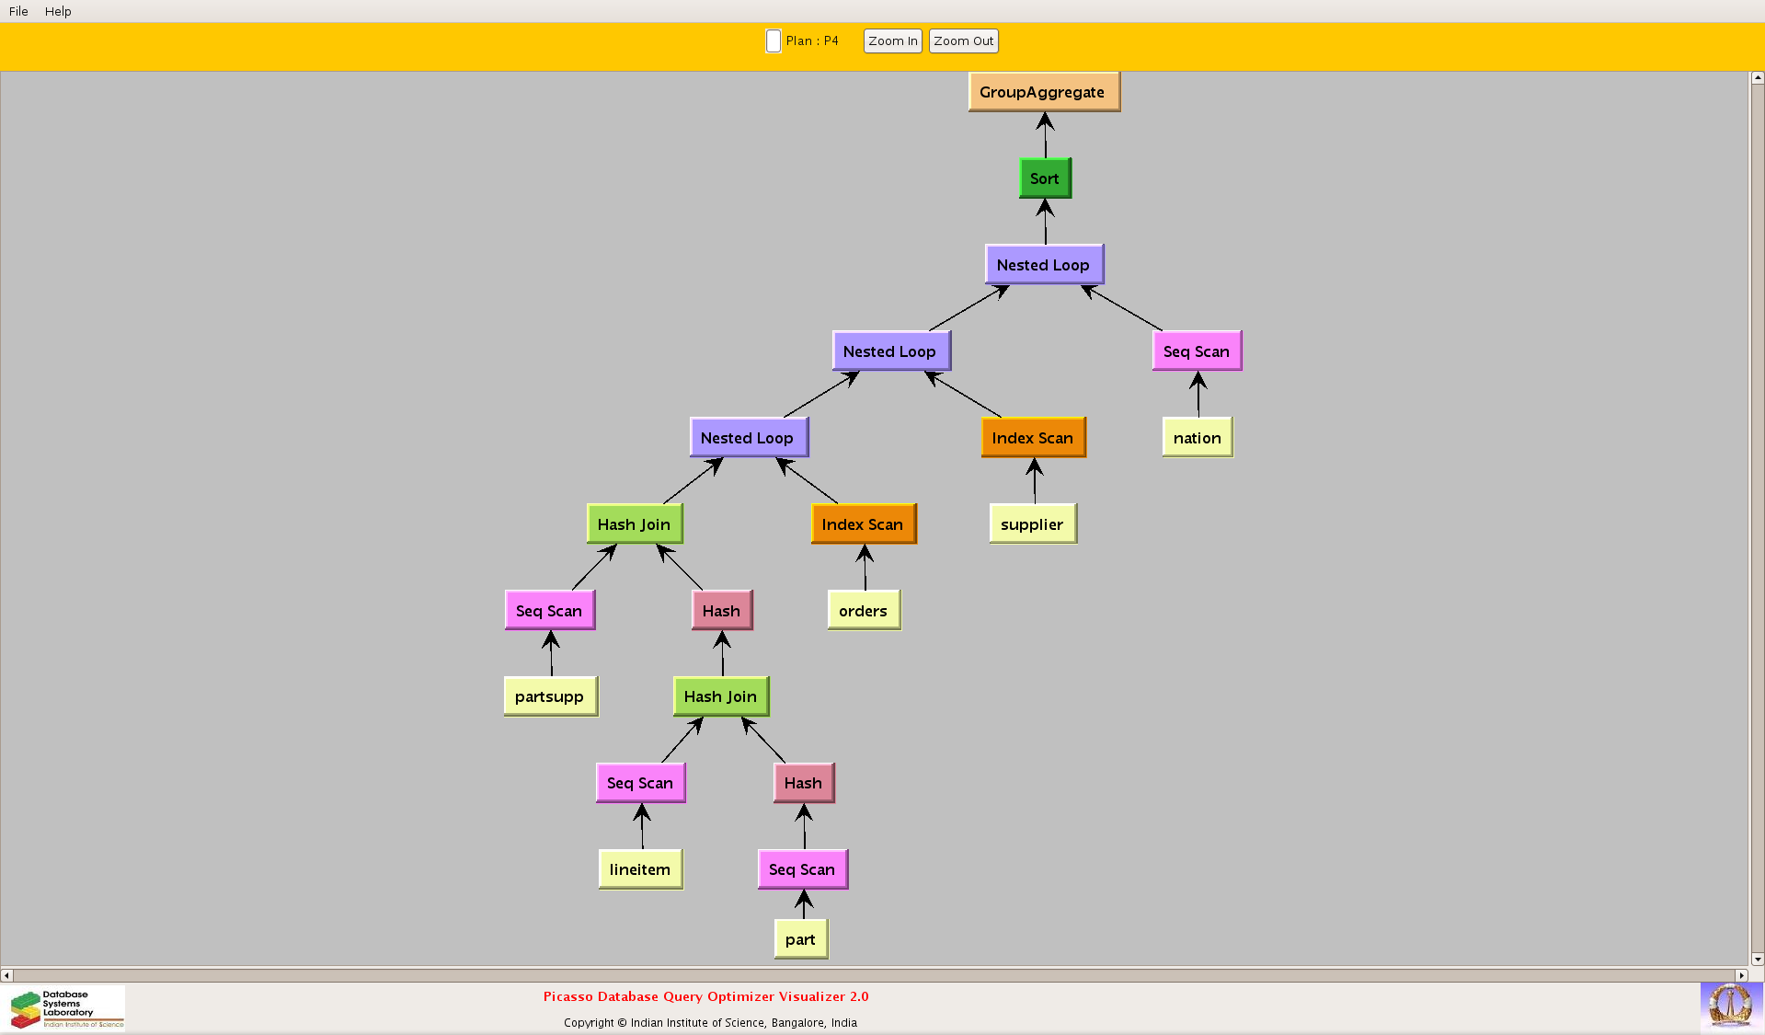Click the scroll left arrow of horizontal scrollbar
Image resolution: width=1765 pixels, height=1035 pixels.
pos(6,975)
